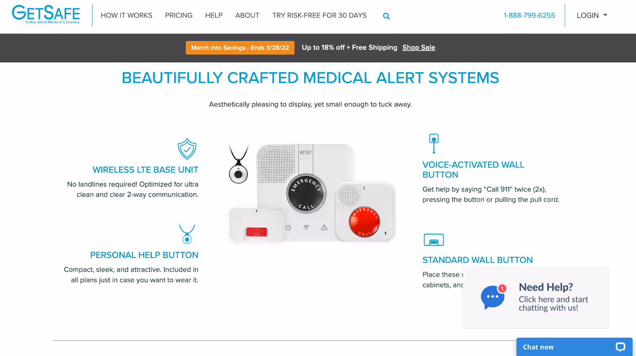
Task: Open the HELP menu item
Action: pos(214,15)
